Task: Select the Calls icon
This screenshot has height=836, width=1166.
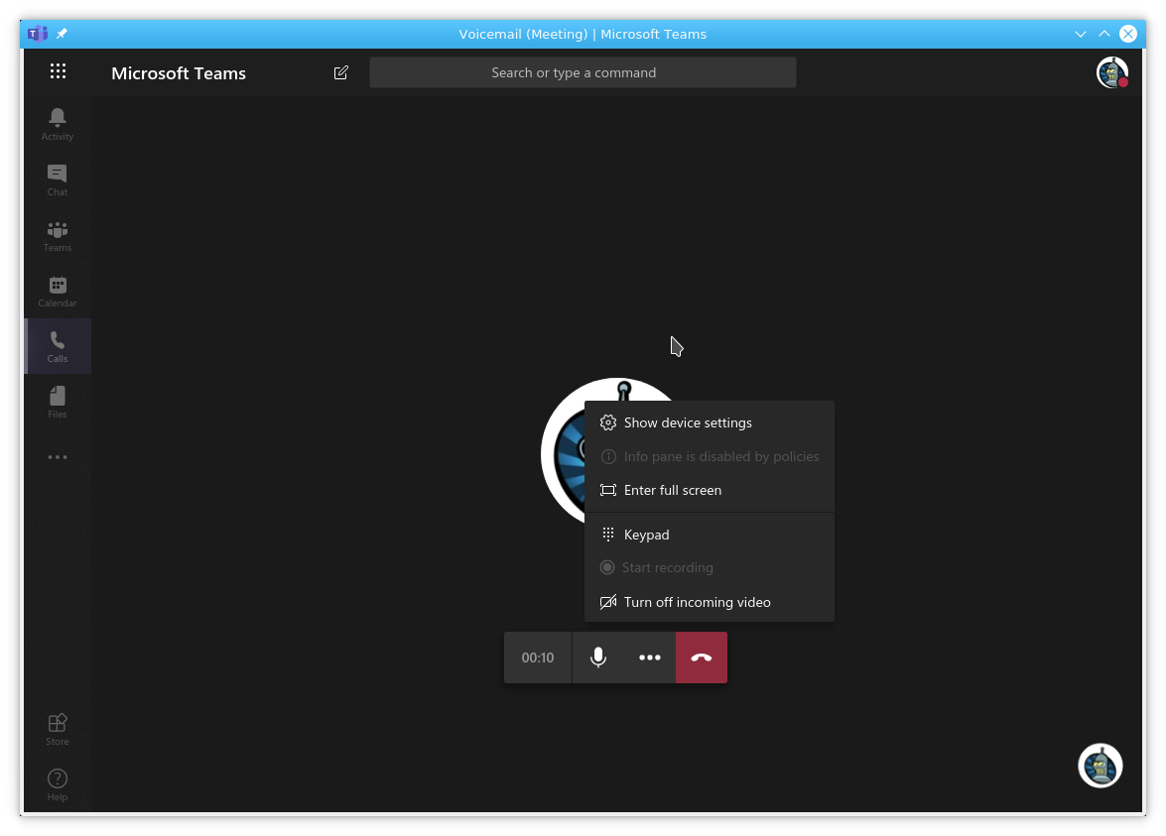Action: pos(57,345)
